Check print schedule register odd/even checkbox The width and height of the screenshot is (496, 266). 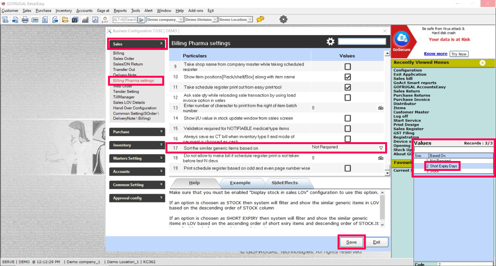tap(348, 168)
